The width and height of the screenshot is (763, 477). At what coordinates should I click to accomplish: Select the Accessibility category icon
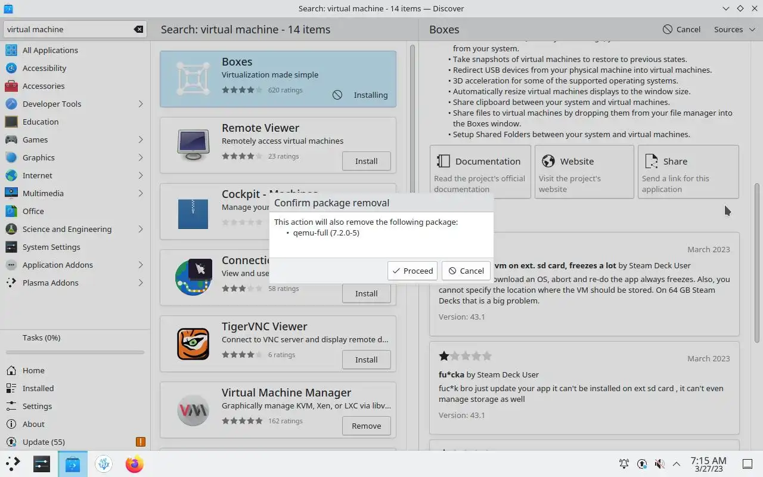click(11, 68)
